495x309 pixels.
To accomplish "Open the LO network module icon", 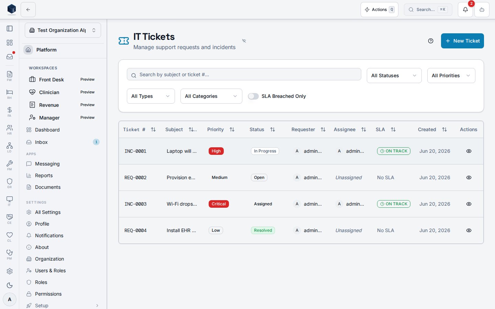I will [10, 147].
